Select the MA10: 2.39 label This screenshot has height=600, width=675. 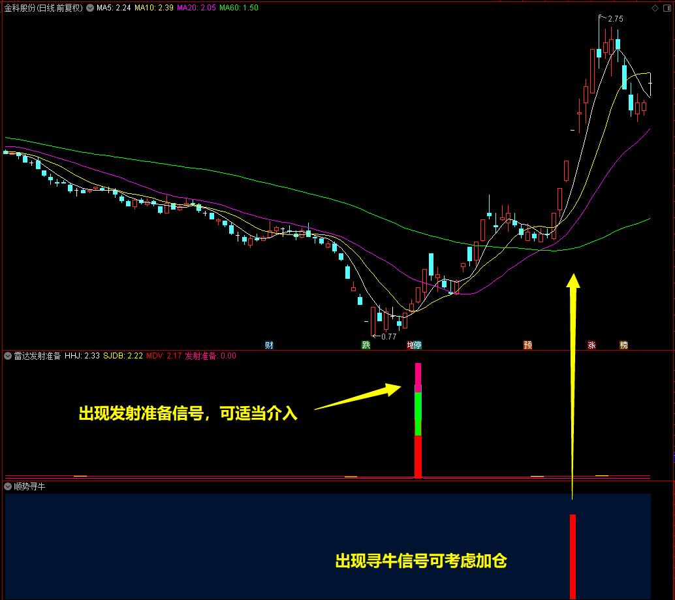(153, 8)
